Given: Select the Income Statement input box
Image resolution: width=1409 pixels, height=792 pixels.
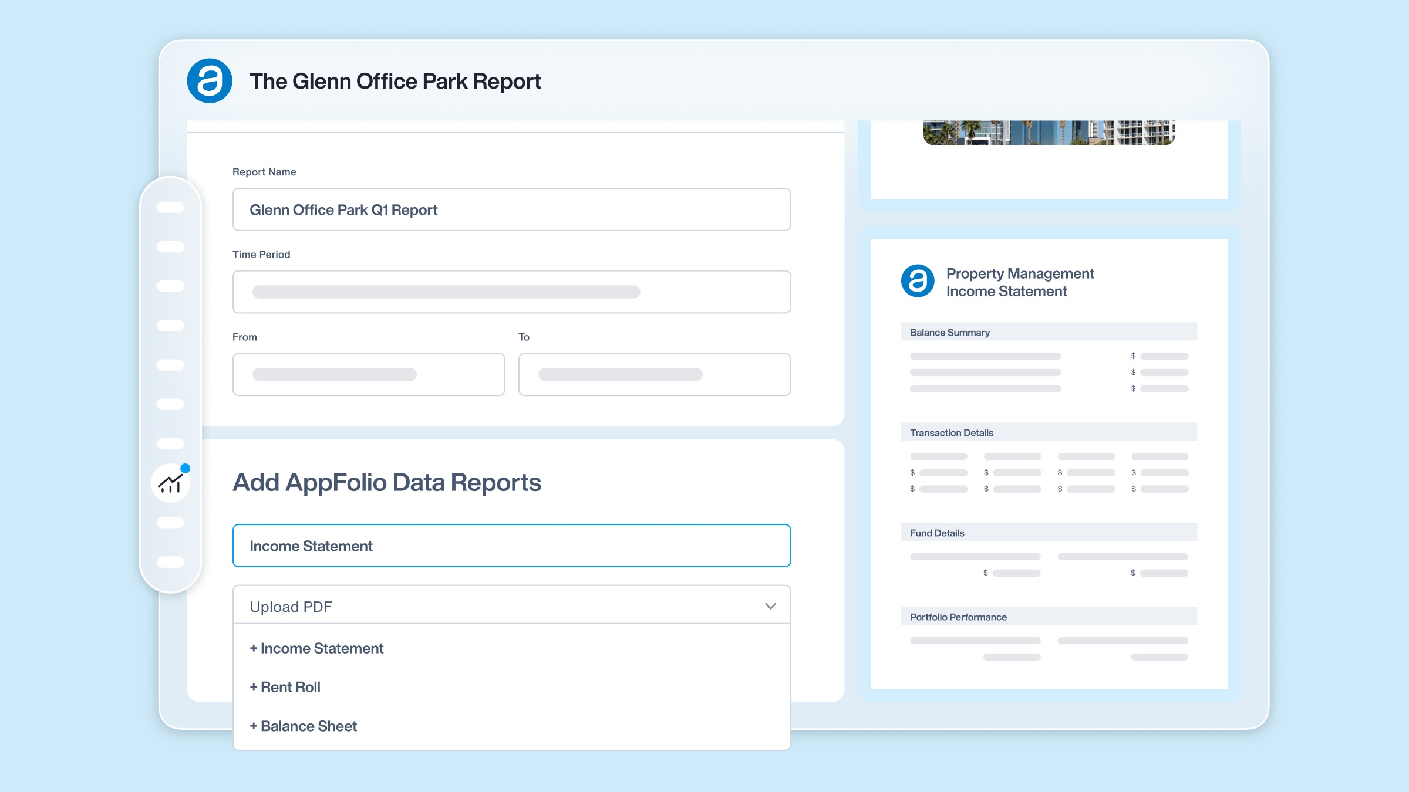Looking at the screenshot, I should pyautogui.click(x=511, y=546).
